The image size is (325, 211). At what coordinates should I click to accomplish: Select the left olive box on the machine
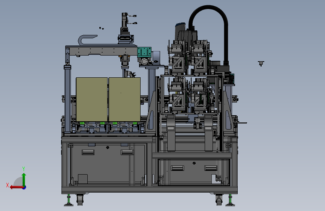coord(91,99)
